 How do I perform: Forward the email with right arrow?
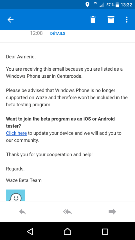coord(112,212)
